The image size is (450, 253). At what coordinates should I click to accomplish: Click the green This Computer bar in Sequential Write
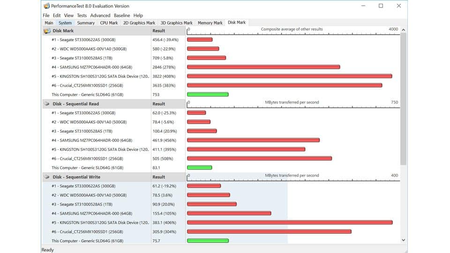pyautogui.click(x=208, y=241)
